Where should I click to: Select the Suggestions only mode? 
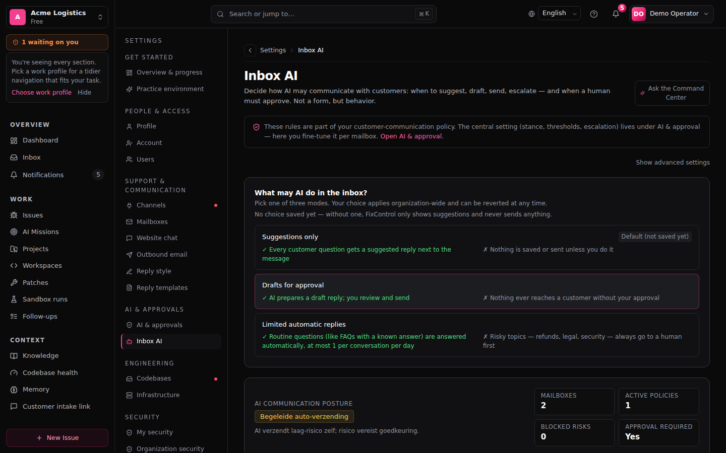[x=476, y=247]
